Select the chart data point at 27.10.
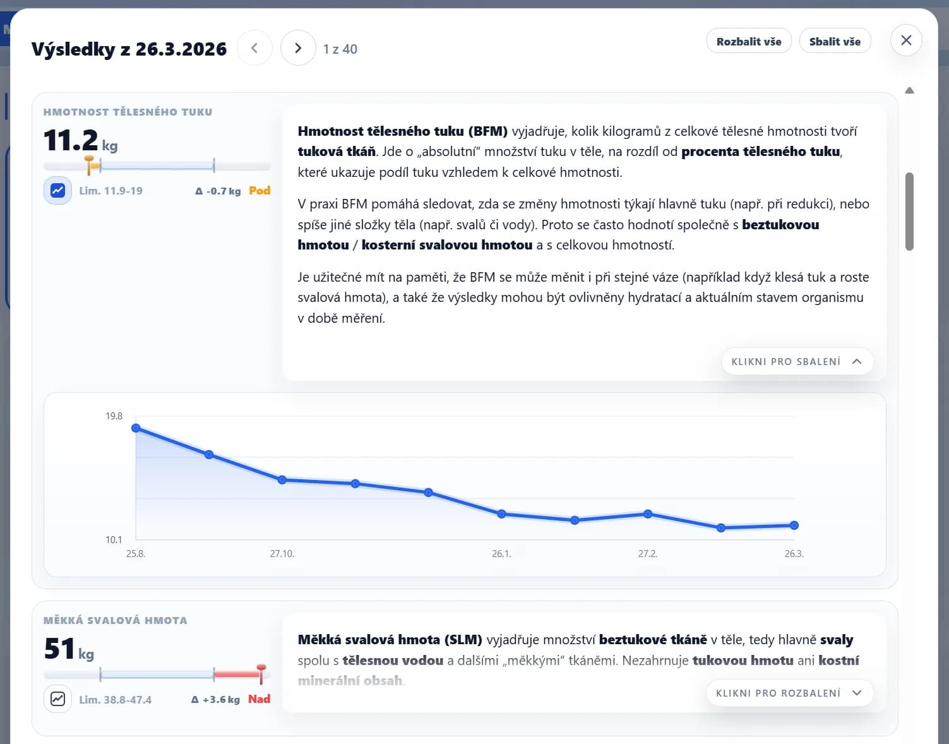Image resolution: width=949 pixels, height=744 pixels. pyautogui.click(x=282, y=480)
